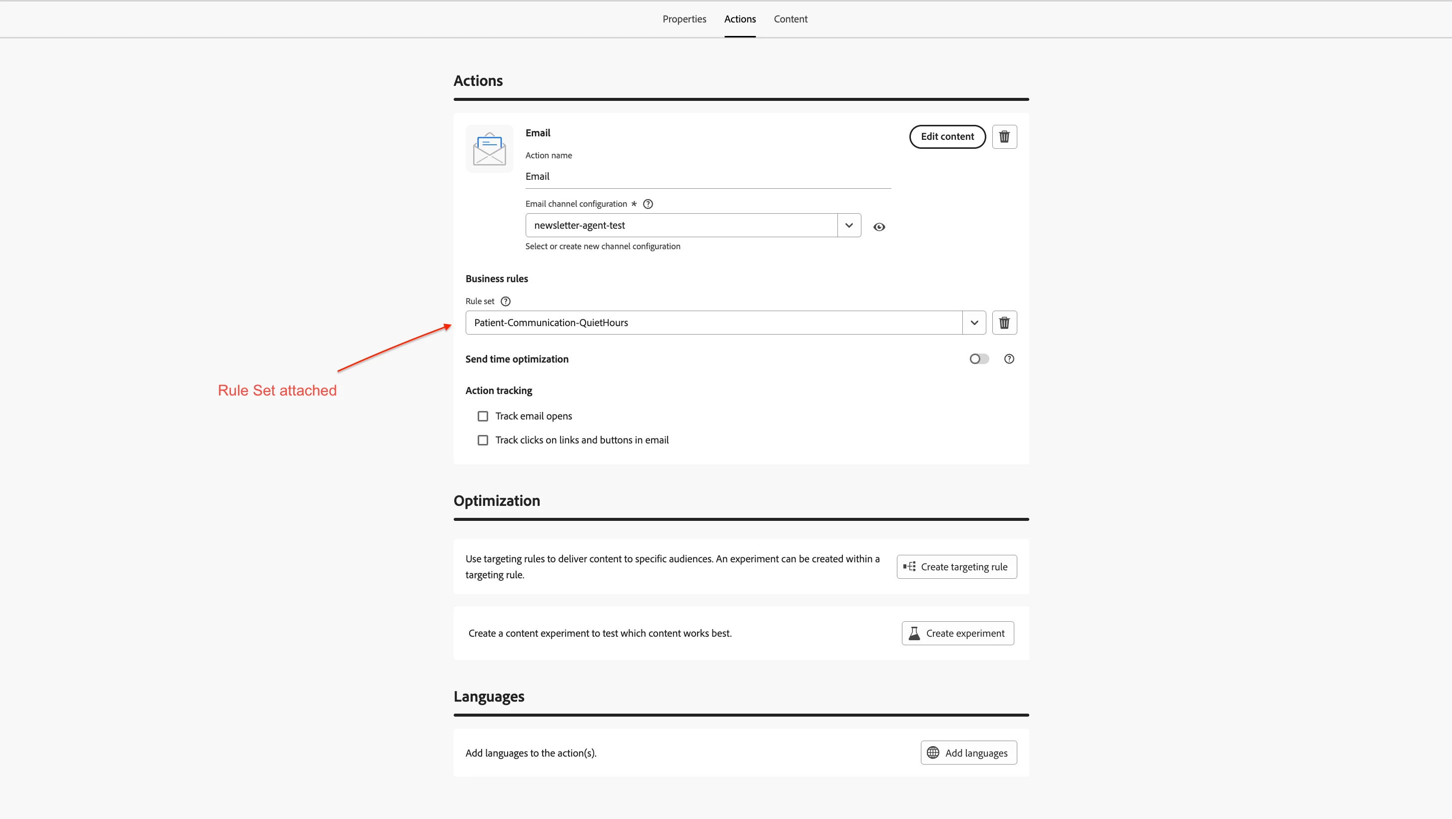
Task: Click Create experiment button
Action: click(x=957, y=633)
